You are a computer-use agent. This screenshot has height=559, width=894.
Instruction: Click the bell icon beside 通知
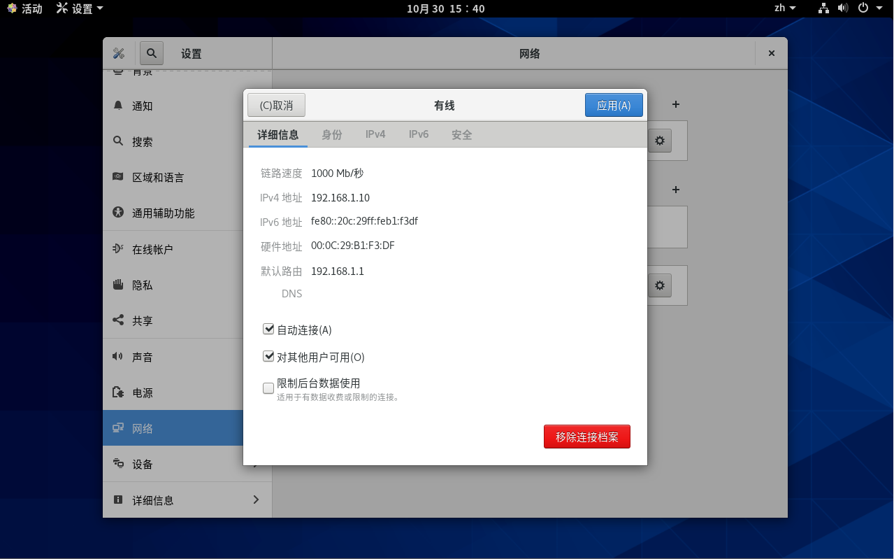pyautogui.click(x=118, y=106)
